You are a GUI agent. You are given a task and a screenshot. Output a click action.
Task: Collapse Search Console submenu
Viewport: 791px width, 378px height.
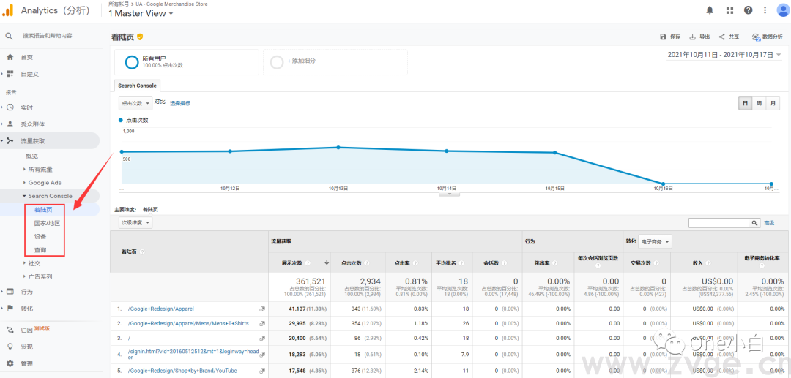[50, 196]
